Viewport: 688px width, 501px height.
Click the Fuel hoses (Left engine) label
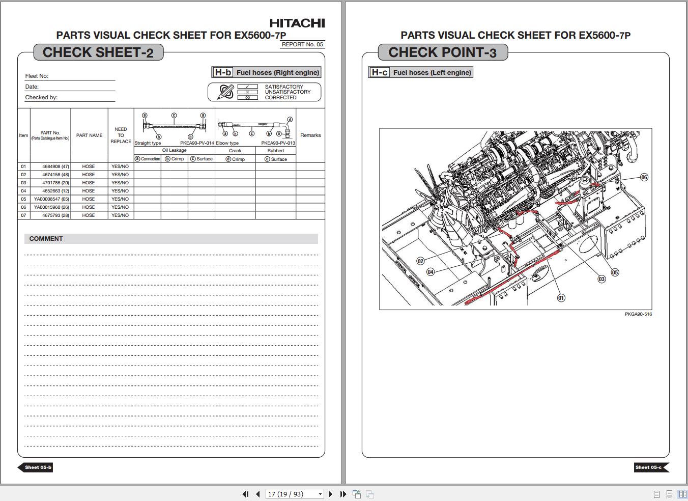pos(433,72)
